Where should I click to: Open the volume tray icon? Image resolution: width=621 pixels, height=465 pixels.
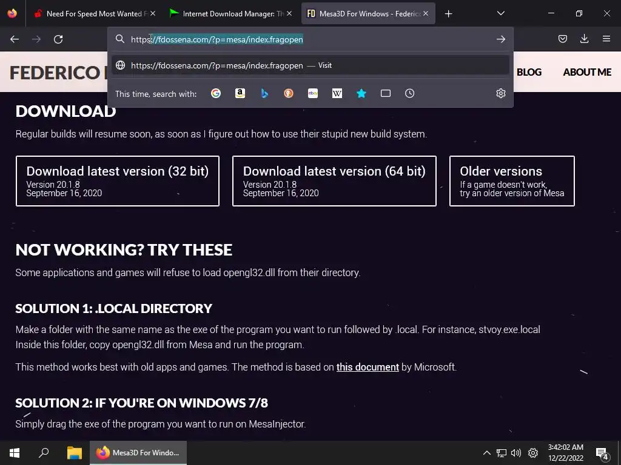[x=516, y=453]
